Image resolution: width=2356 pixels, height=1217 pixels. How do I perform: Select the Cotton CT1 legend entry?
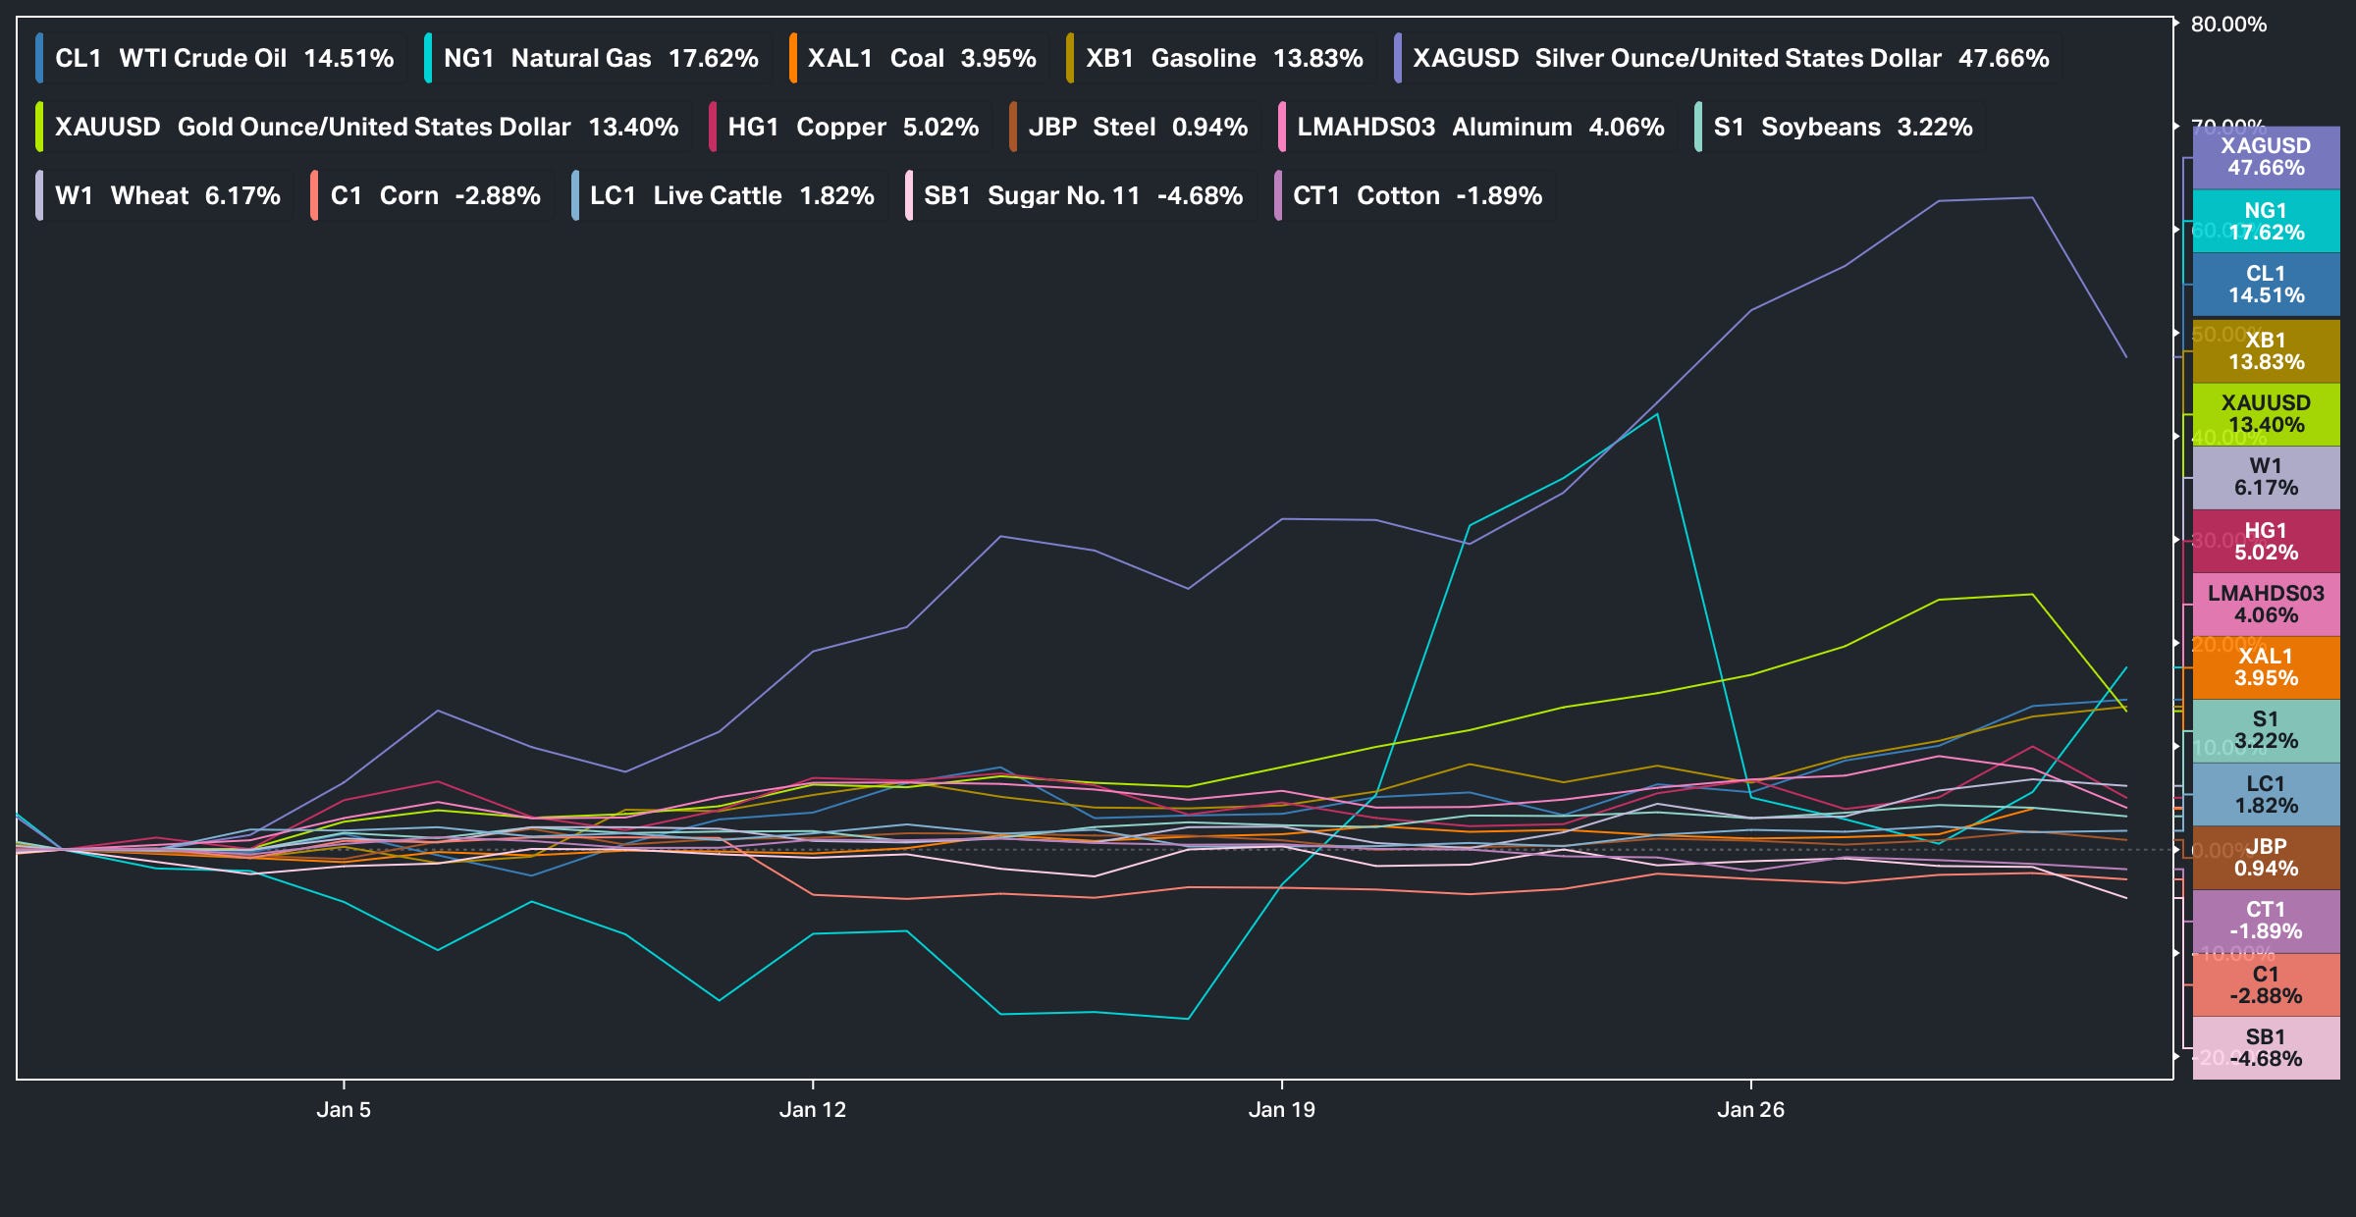click(x=1417, y=196)
